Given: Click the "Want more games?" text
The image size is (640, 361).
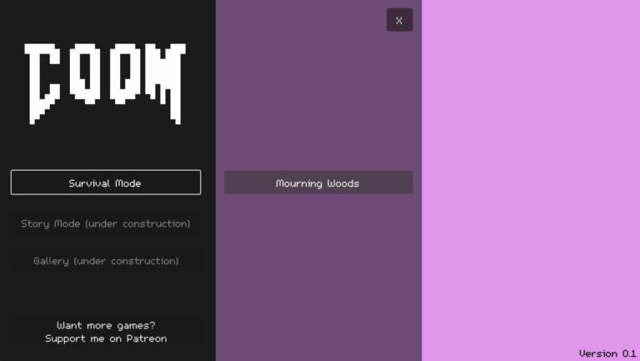Looking at the screenshot, I should pyautogui.click(x=105, y=325).
